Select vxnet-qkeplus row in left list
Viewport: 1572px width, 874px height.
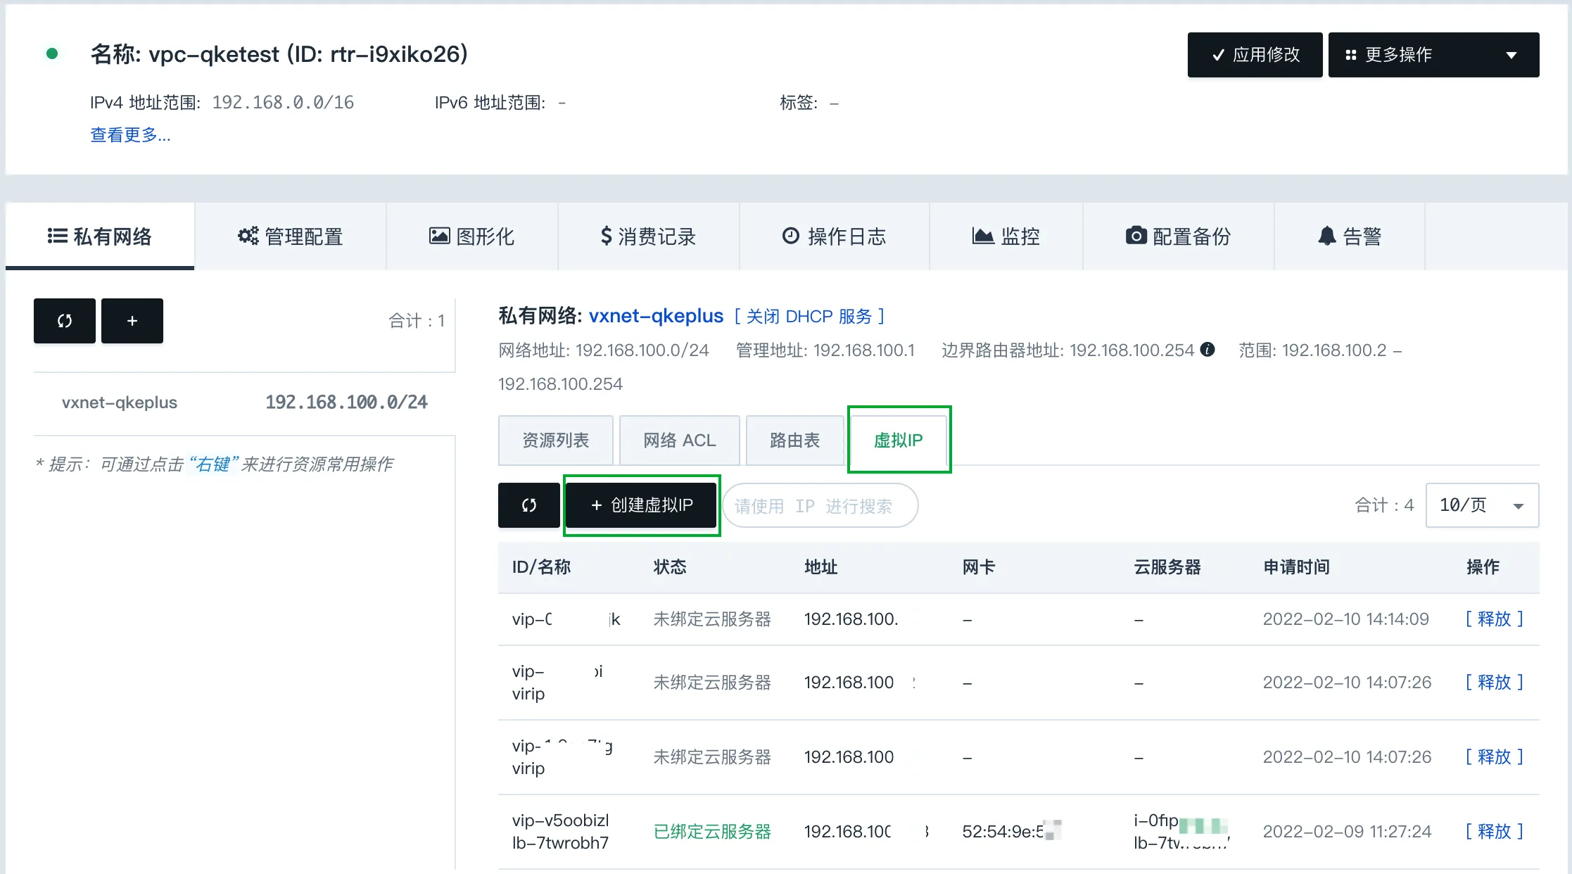point(244,403)
